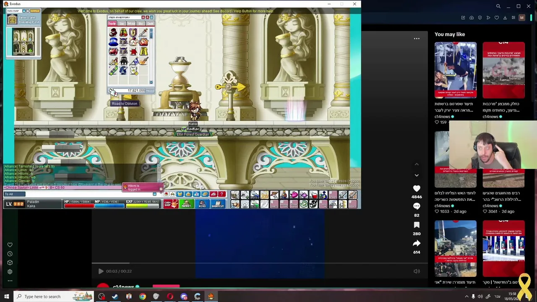Select the shield item in the inventory
The image size is (537, 302).
133,32
